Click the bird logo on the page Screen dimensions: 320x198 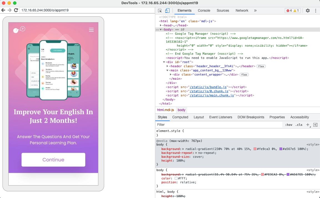[19, 30]
